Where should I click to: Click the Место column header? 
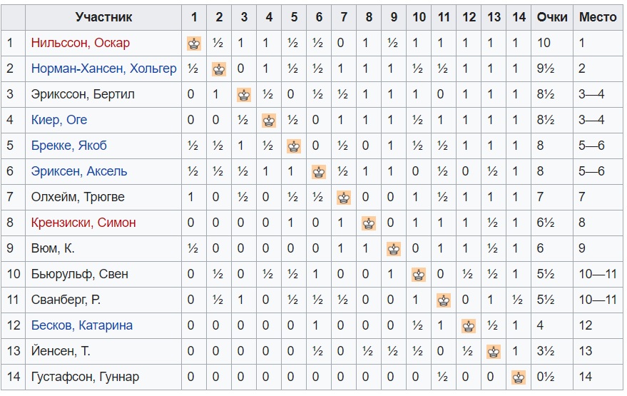[x=598, y=17]
